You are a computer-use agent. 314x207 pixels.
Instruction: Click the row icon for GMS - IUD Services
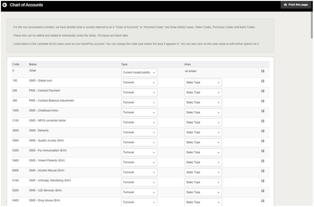263,191
